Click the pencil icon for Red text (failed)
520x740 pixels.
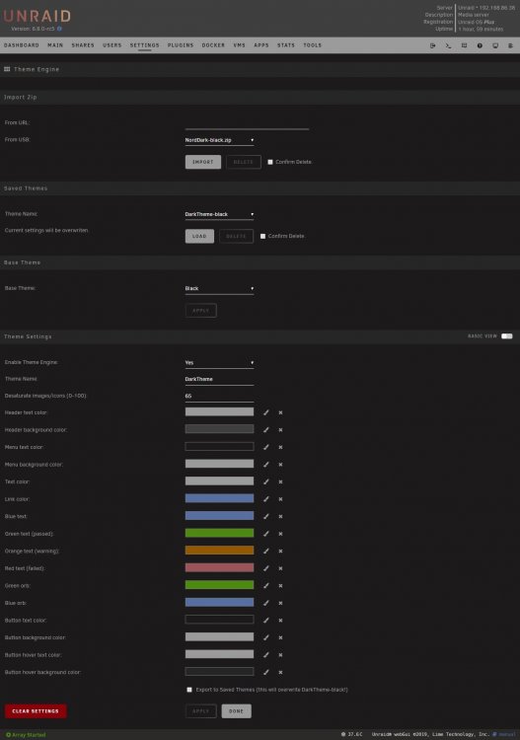(266, 568)
